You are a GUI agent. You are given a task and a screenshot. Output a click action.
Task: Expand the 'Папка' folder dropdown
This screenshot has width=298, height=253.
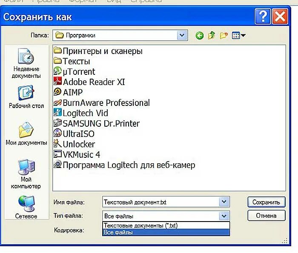pos(182,35)
